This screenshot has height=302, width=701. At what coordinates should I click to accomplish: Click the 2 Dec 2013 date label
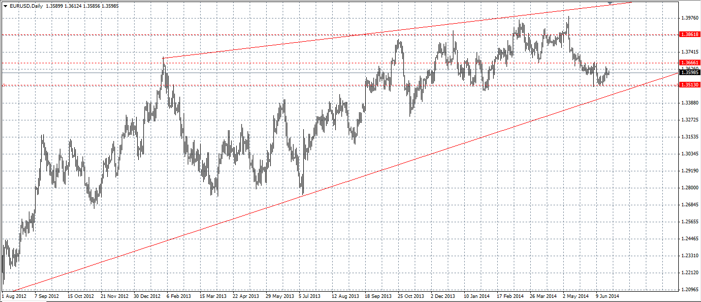click(x=444, y=297)
